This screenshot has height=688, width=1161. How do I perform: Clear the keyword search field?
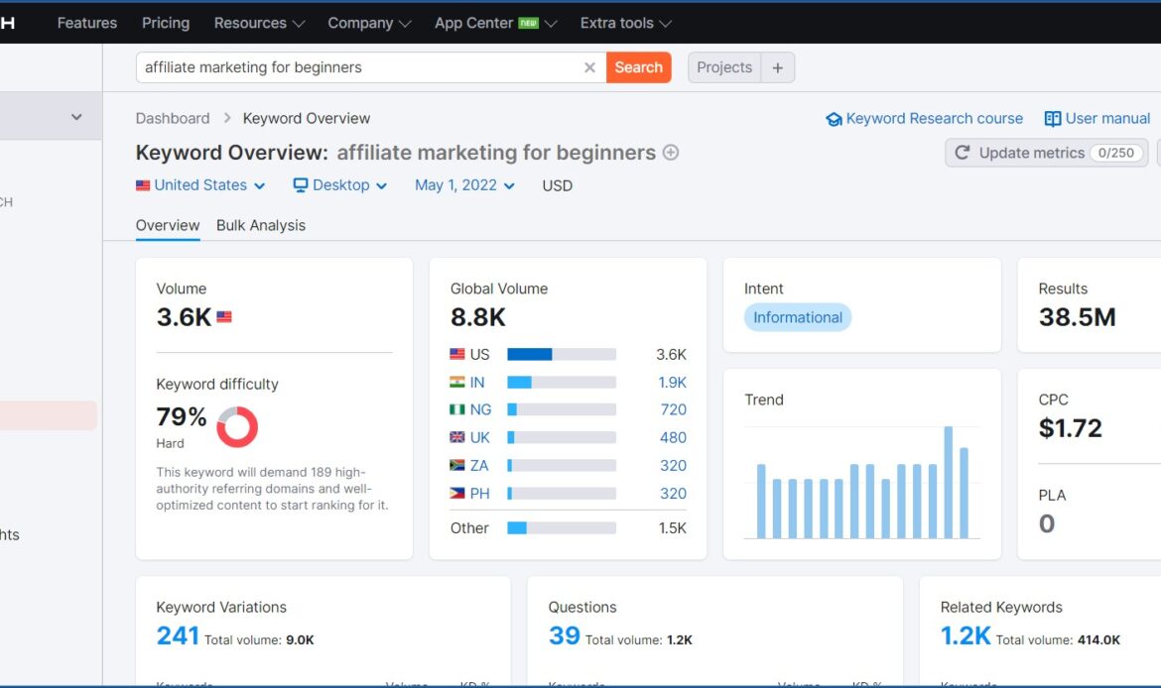click(589, 67)
